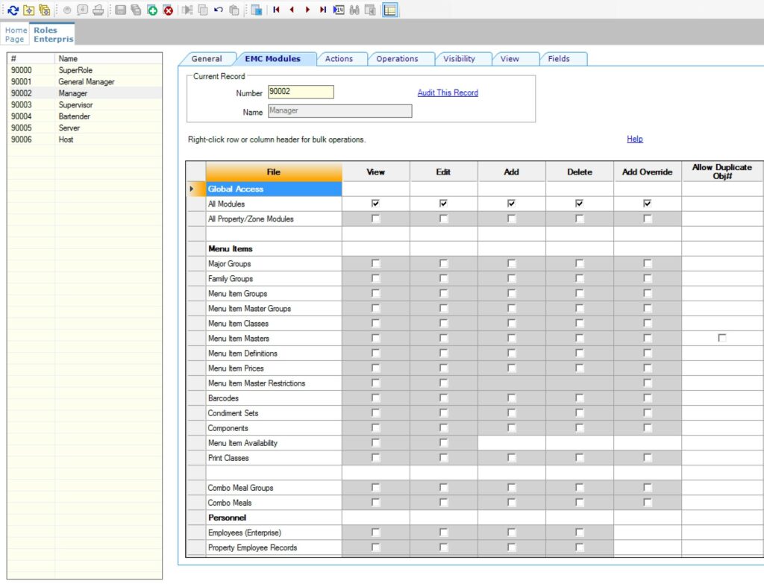Click the red X Delete record icon
764x584 pixels.
168,10
